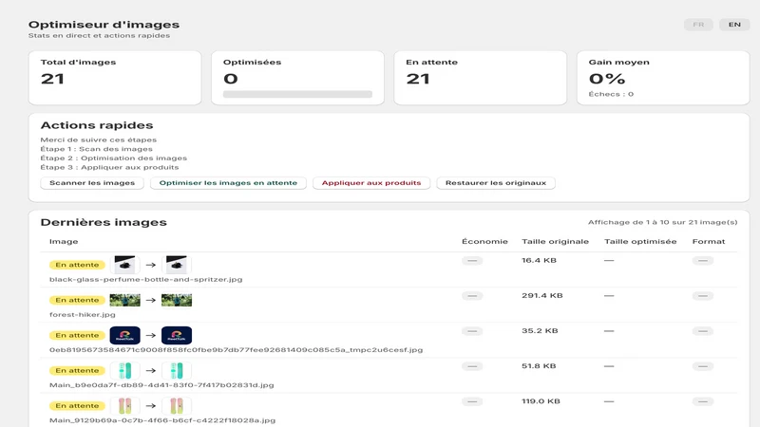The width and height of the screenshot is (760, 427).
Task: Open optimized thumbnail of 0eb8195673 tmpc2u6cesf image
Action: (177, 336)
